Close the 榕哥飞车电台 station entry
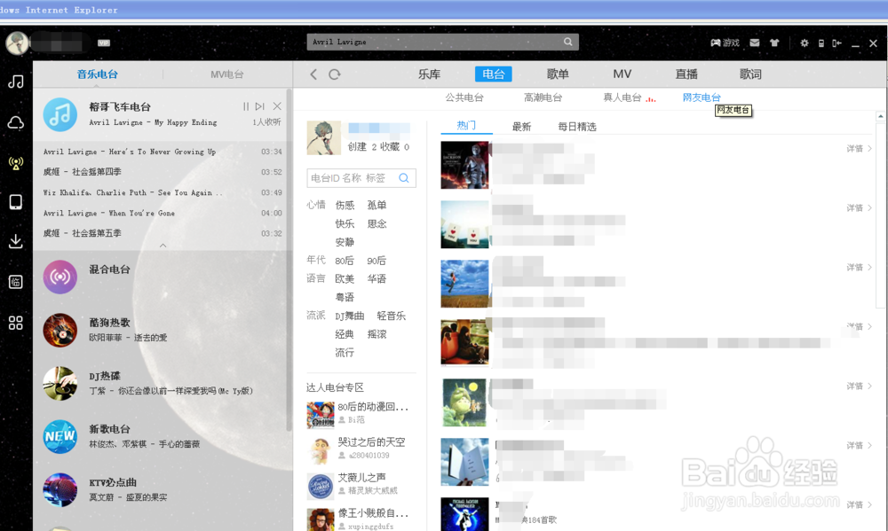The height and width of the screenshot is (531, 888). (277, 106)
